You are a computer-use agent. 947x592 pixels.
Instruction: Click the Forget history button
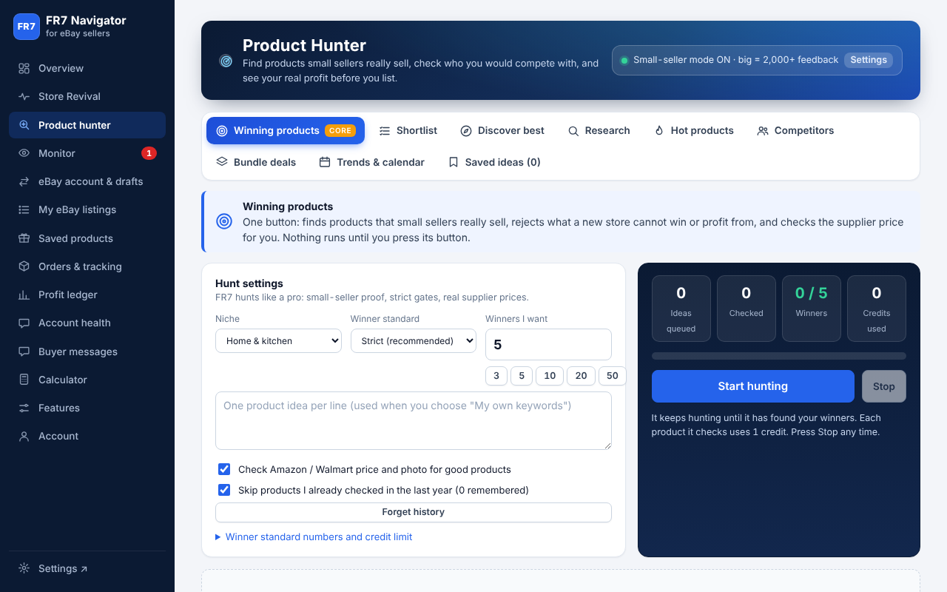(x=414, y=512)
